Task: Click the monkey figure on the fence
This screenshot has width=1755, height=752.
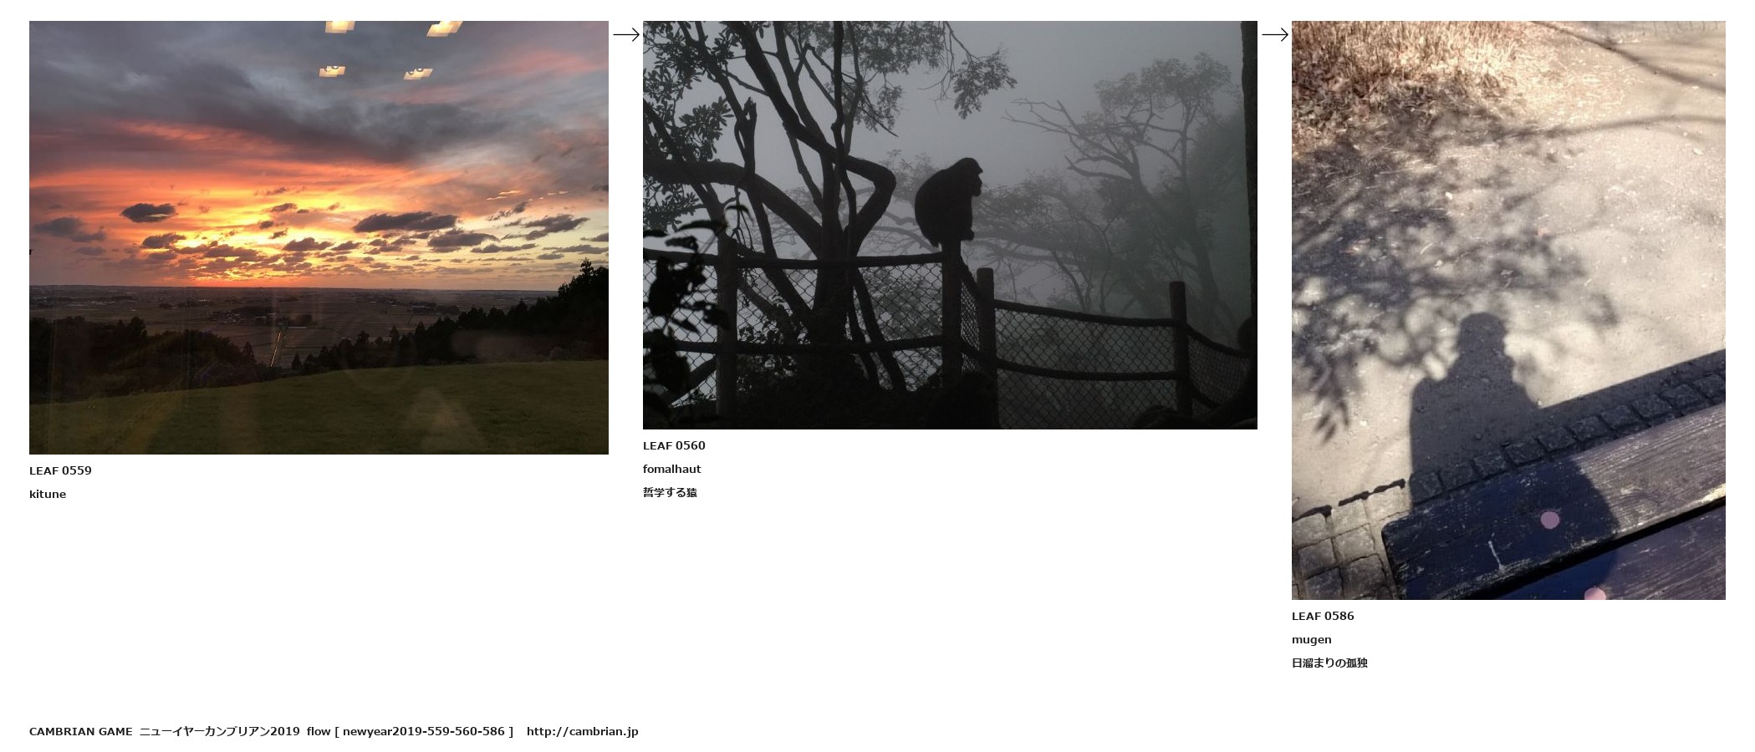Action: coord(947,201)
